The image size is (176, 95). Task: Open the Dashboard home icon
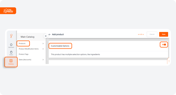pos(11,45)
